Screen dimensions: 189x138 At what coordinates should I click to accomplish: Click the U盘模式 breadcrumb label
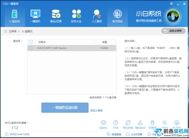27,31
